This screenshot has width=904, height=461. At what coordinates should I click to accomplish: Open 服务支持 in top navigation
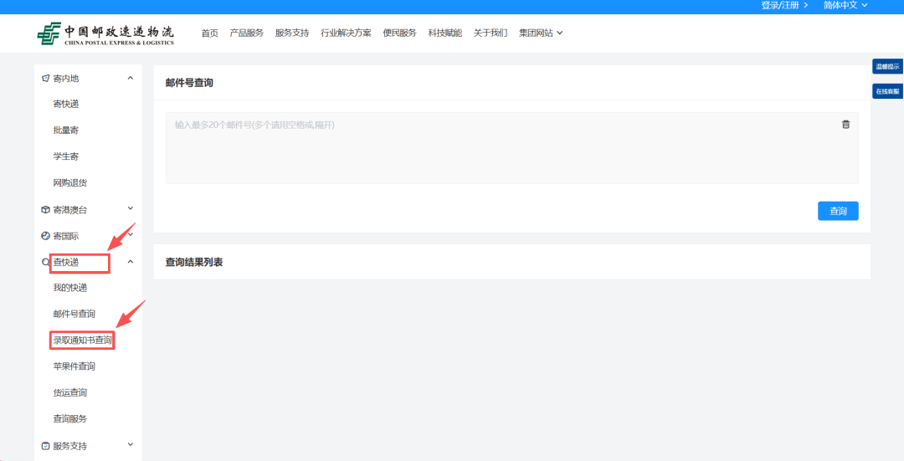(292, 33)
